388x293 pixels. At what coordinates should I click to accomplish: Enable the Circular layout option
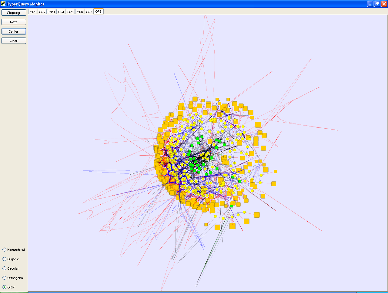(x=5, y=268)
